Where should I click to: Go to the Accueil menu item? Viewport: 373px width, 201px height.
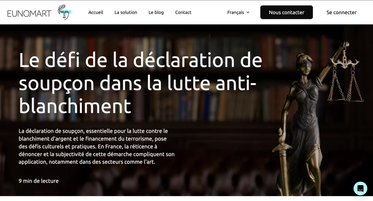96,12
